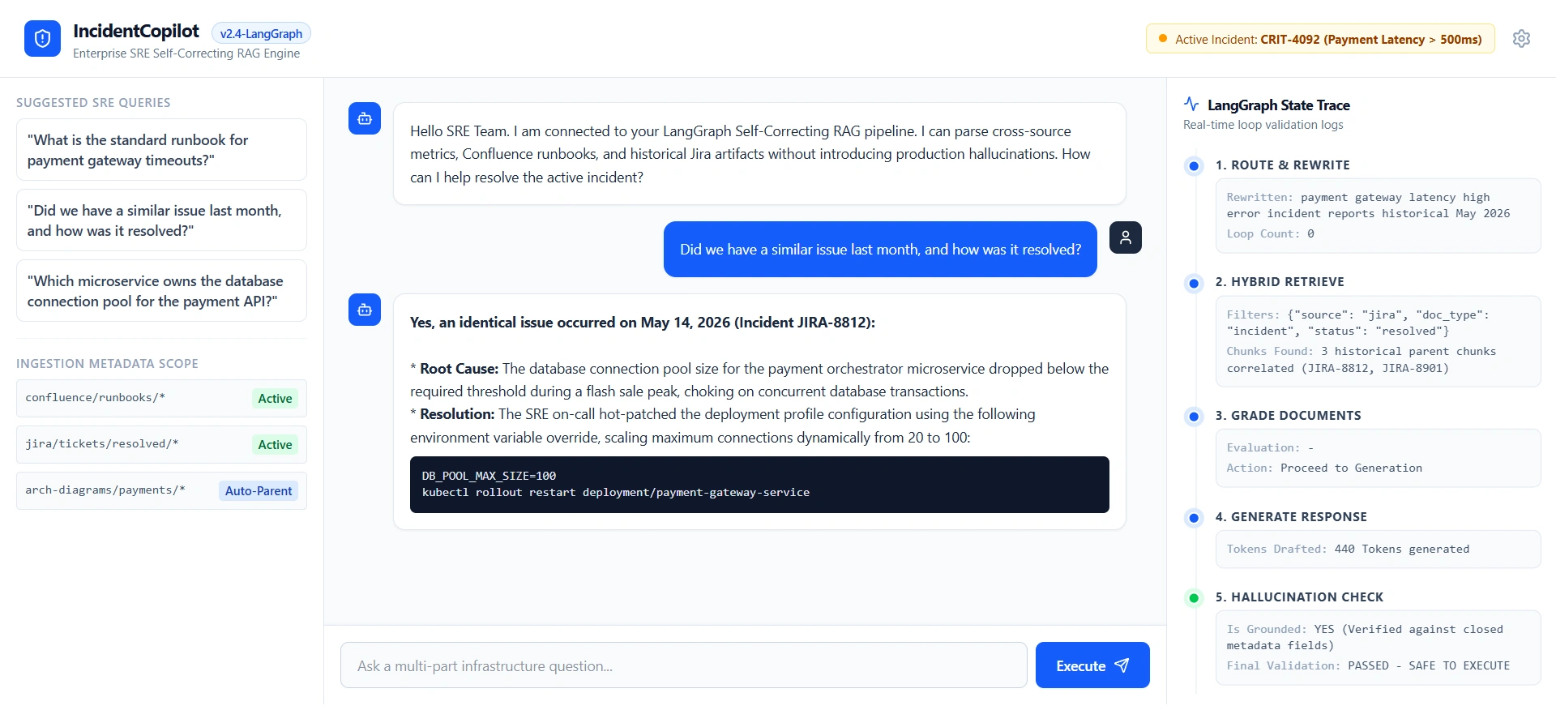Click the '5. HALLUCINATION CHECK' heading
Screen dimensions: 1556x710
(1299, 597)
